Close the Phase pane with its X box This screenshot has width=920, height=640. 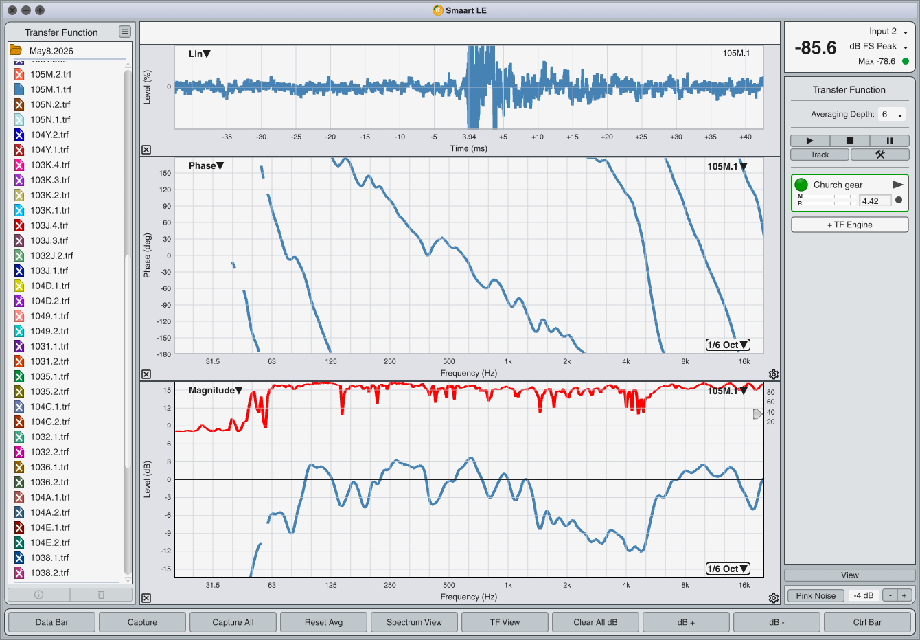click(146, 374)
